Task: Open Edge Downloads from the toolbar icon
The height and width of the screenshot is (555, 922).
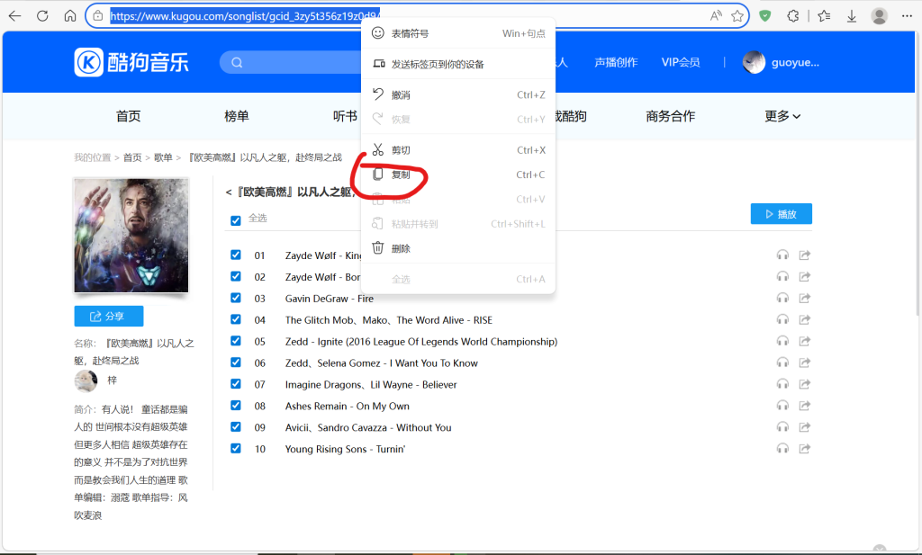Action: click(851, 15)
